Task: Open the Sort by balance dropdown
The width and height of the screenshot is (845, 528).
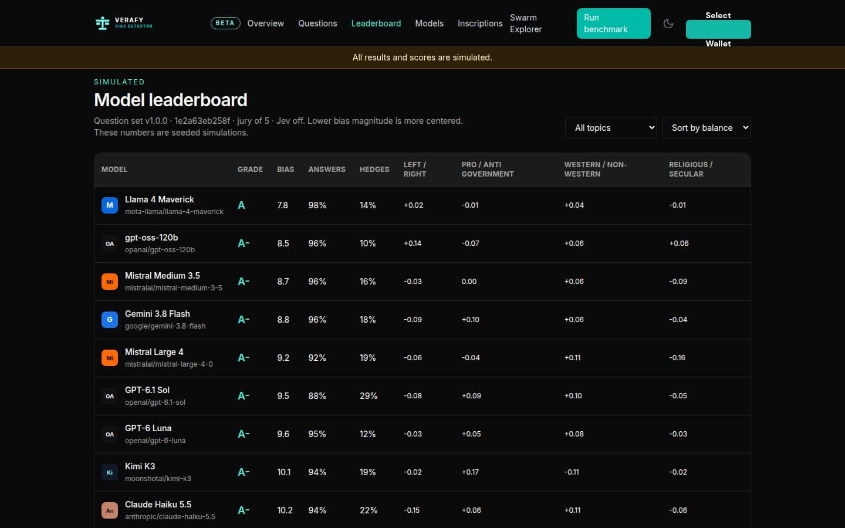Action: pos(707,128)
